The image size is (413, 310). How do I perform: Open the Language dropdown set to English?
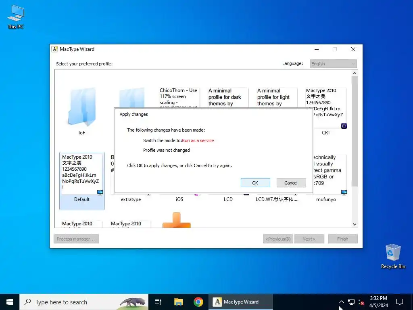pos(333,64)
